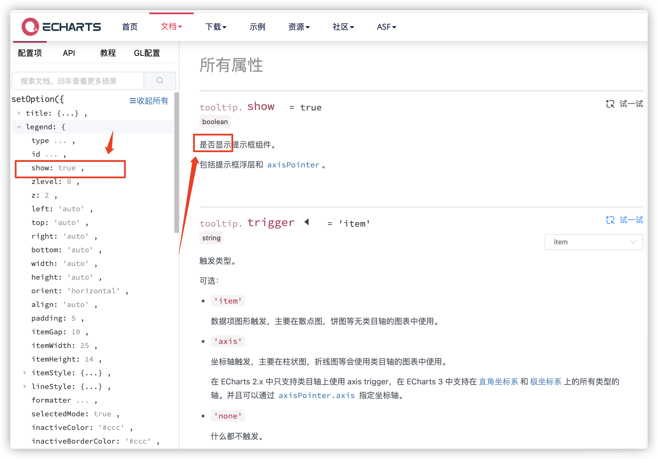Select the top: 'auto' option
This screenshot has width=658, height=459.
60,223
